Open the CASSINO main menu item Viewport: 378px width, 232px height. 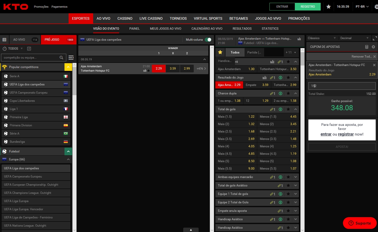(125, 18)
